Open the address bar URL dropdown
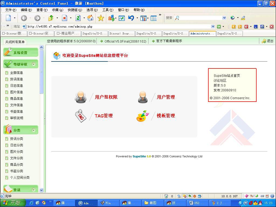This screenshot has width=276, height=207. (213, 27)
